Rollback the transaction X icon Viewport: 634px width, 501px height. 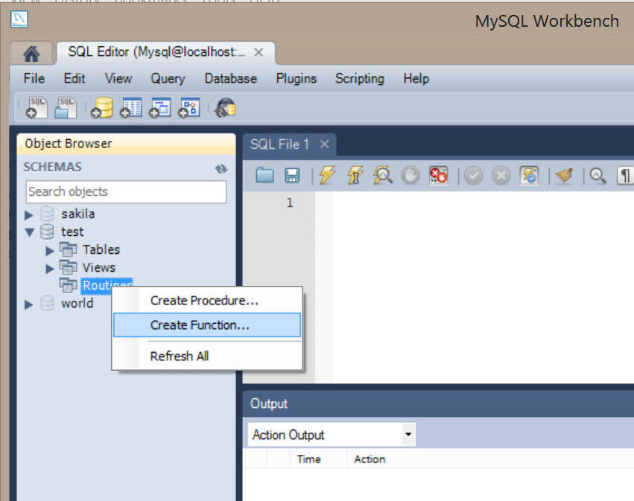pyautogui.click(x=501, y=176)
